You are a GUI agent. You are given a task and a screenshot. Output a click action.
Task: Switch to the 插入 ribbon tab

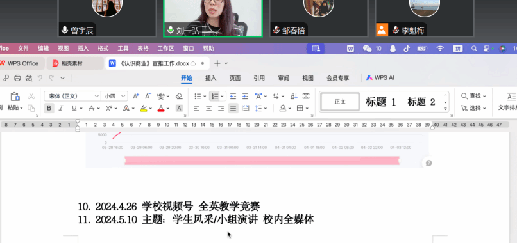tap(210, 78)
